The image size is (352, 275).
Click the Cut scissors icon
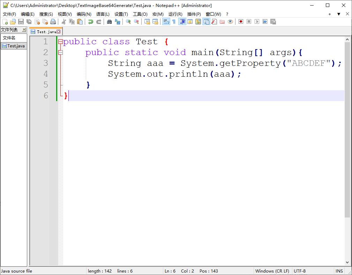click(x=64, y=22)
